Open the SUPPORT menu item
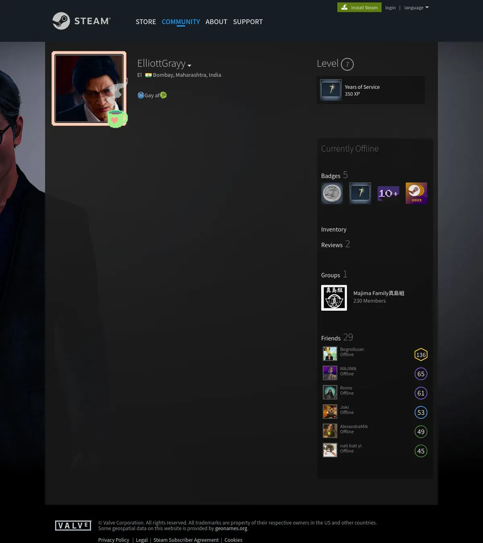The height and width of the screenshot is (543, 483). 248,22
